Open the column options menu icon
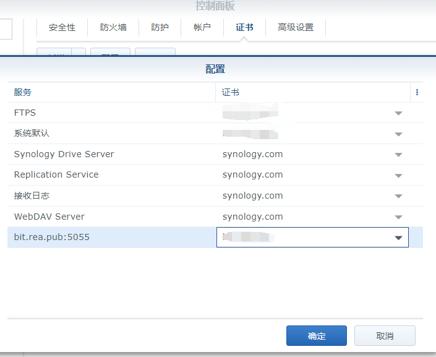 tap(417, 92)
